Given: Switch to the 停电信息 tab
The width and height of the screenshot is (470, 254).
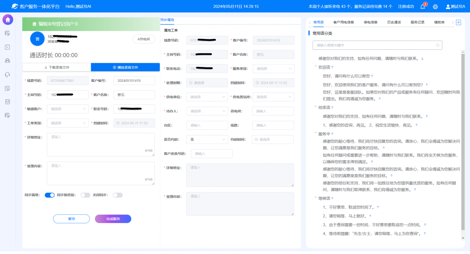Looking at the screenshot, I should click(371, 22).
